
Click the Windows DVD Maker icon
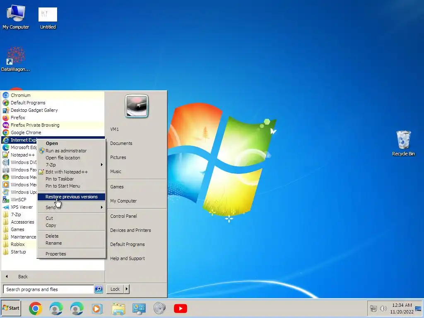(6, 162)
